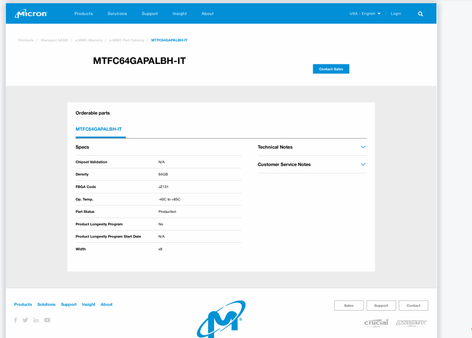Image resolution: width=472 pixels, height=338 pixels.
Task: Go to e.MMC Memory breadcrumb link
Action: 89,40
